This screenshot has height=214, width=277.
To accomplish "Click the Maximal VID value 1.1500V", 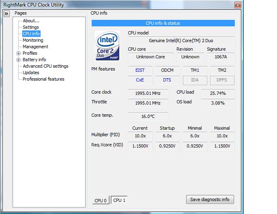I will click(222, 146).
